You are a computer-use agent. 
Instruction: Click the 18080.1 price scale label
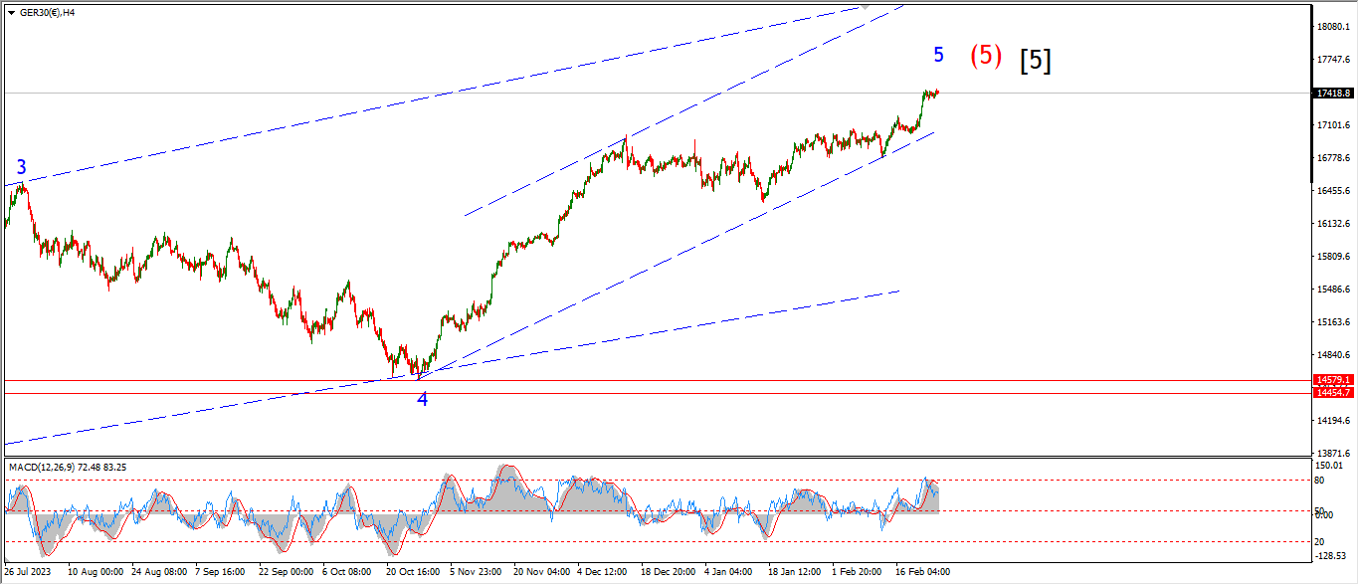pyautogui.click(x=1333, y=27)
